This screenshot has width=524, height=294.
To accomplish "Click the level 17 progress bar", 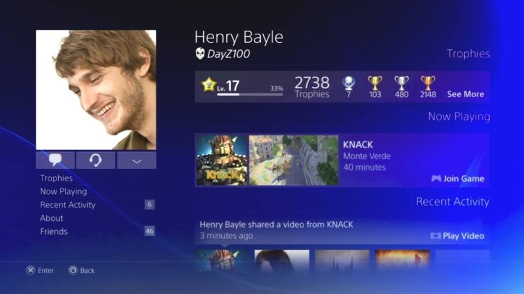I will (x=250, y=94).
